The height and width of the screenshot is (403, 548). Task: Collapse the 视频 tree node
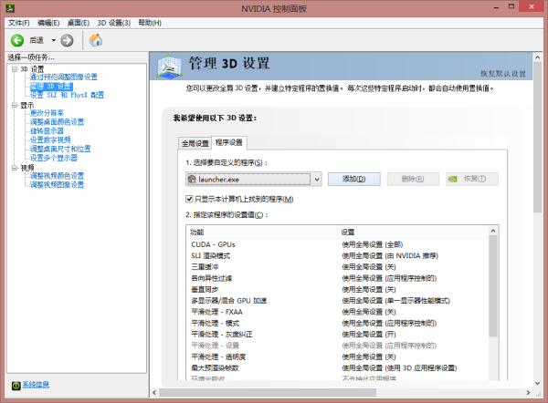pyautogui.click(x=15, y=168)
